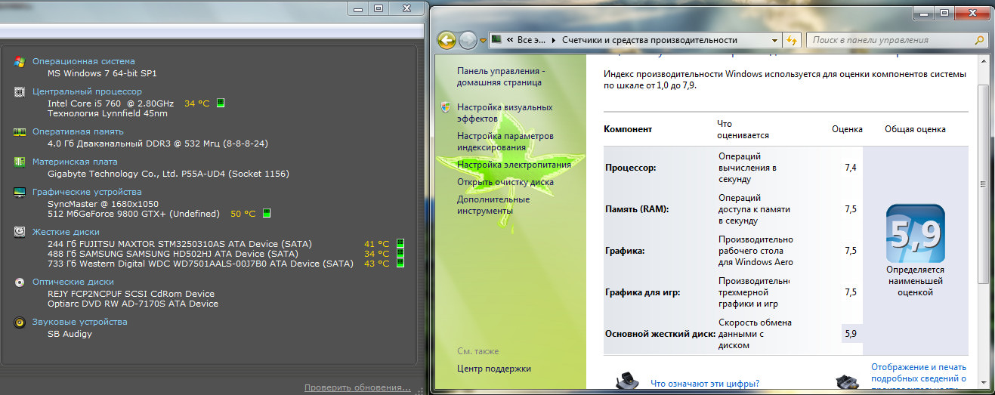Screen dimensions: 995x395
Task: Click the shield icon beside Настройка визуальных эффектов
Action: tap(447, 108)
